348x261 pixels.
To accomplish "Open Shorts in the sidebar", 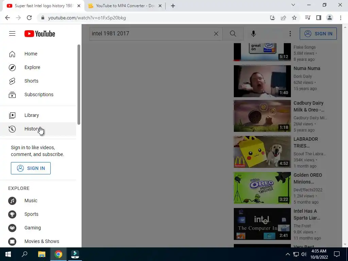I will tap(38, 81).
